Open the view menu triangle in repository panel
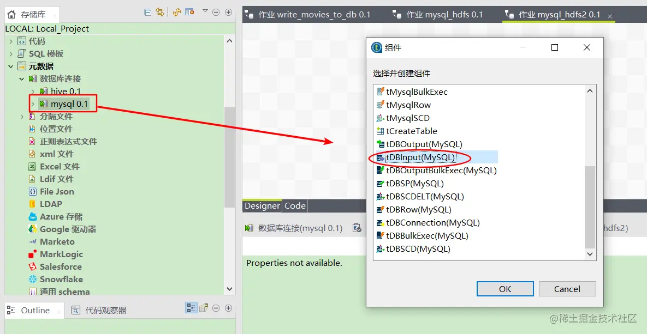 [205, 11]
